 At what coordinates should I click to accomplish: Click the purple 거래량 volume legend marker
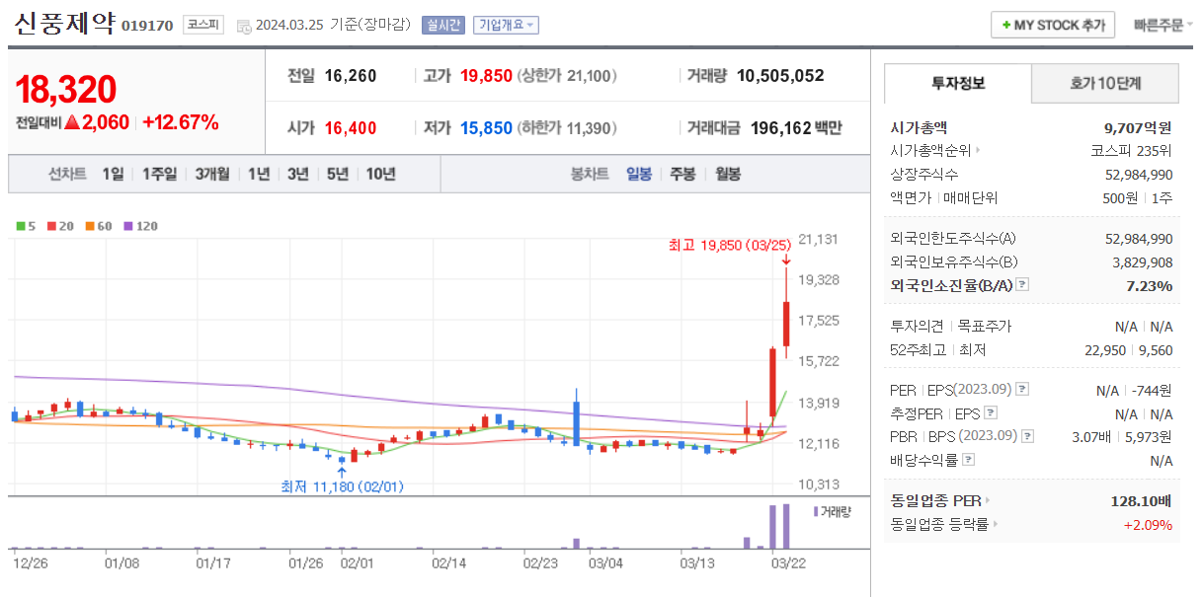(x=816, y=511)
